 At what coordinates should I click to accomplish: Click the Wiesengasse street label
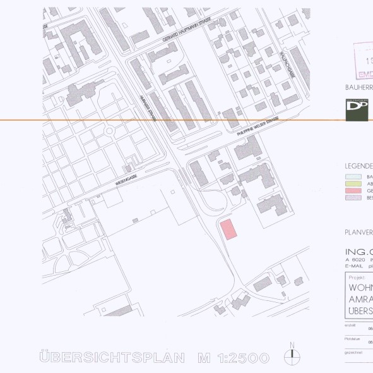coord(126,180)
